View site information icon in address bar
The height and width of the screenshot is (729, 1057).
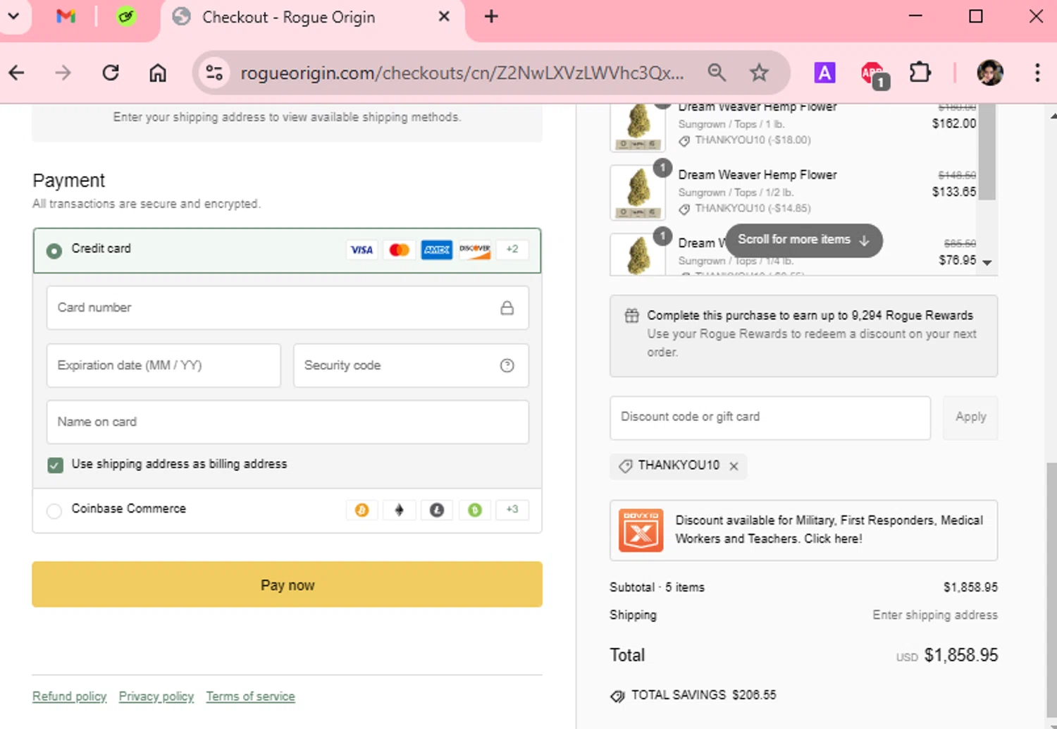point(214,73)
